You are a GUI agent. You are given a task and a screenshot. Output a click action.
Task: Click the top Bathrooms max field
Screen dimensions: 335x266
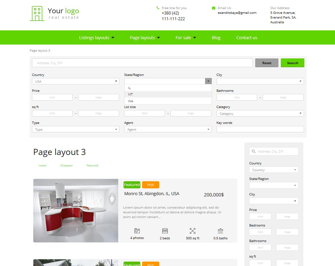pyautogui.click(x=283, y=97)
